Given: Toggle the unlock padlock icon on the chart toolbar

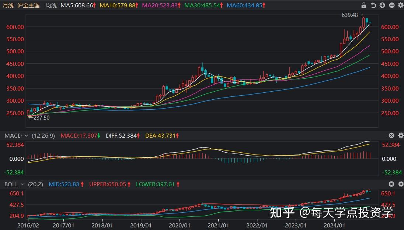Looking at the screenshot, I should point(364,5).
